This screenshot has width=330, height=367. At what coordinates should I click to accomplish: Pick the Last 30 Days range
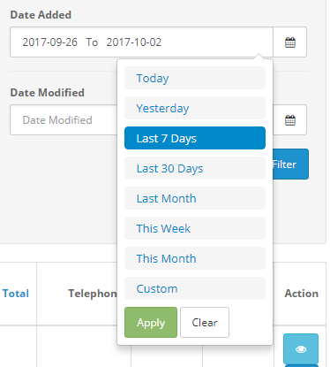click(195, 168)
